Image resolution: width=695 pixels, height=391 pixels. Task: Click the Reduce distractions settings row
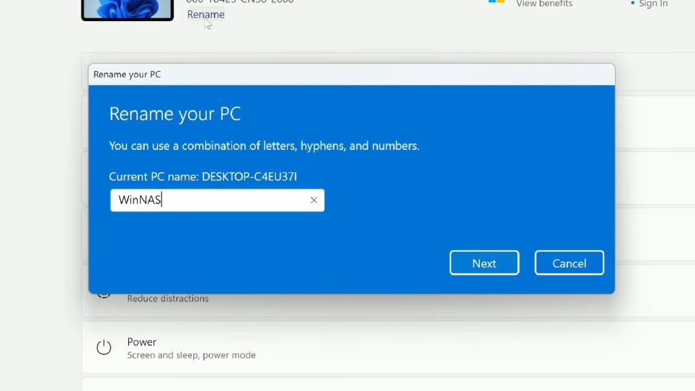204,298
